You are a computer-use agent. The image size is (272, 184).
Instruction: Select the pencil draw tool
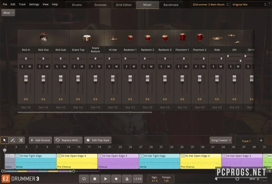[x=13, y=140]
